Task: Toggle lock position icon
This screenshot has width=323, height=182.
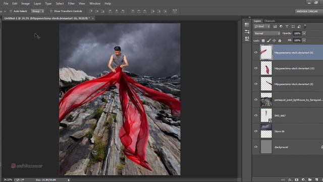Action: [x=274, y=40]
